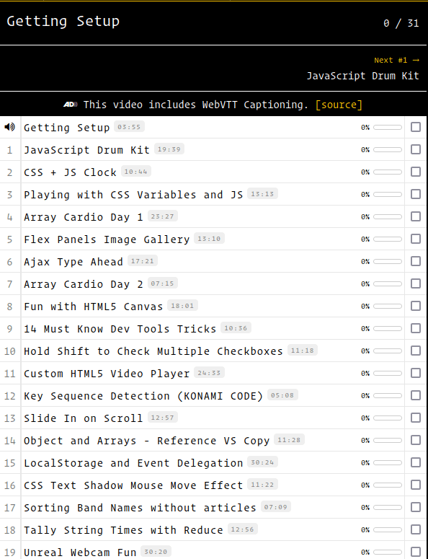Open the WebVTT captioning source link

pyautogui.click(x=339, y=105)
